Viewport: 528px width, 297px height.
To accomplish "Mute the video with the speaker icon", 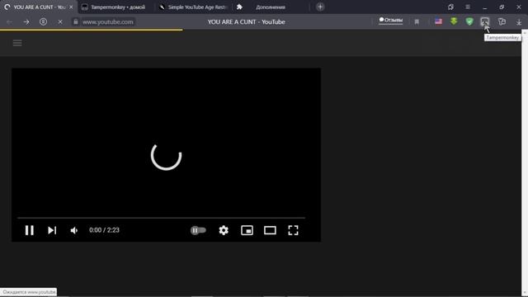I will [74, 230].
